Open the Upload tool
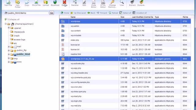196x110 pixels. (x=46, y=3)
